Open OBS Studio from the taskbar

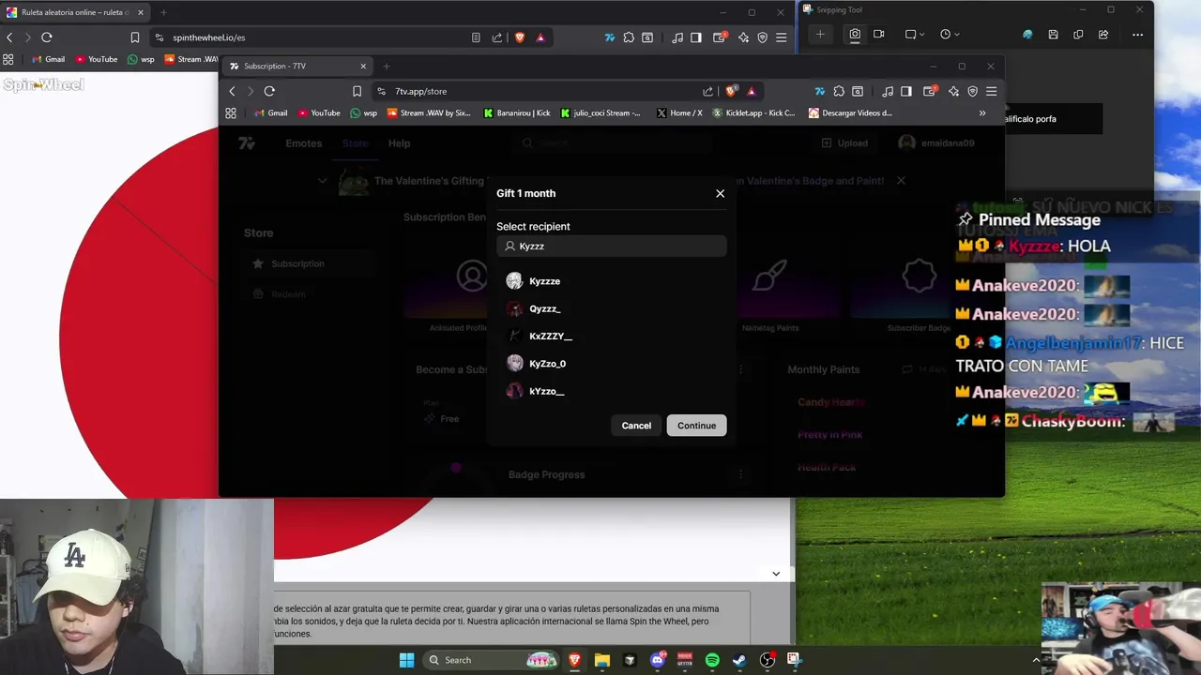tap(767, 660)
